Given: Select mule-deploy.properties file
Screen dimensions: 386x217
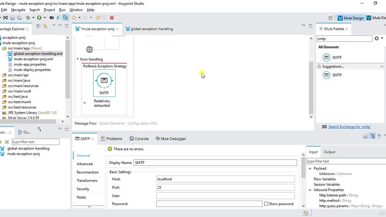Looking at the screenshot, I should pos(32,70).
